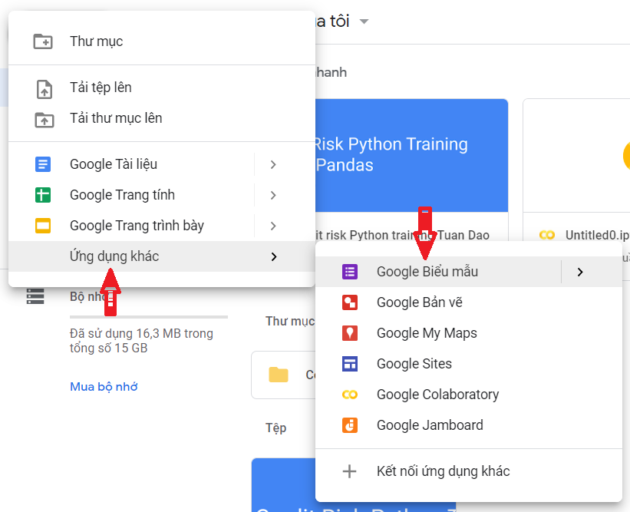The height and width of the screenshot is (512, 630).
Task: Click the folder upload icon
Action: 45,119
